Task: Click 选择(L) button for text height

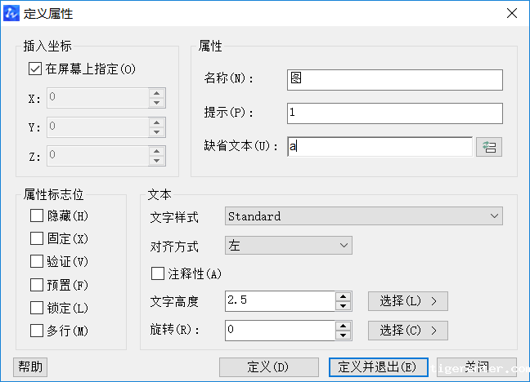Action: 407,301
